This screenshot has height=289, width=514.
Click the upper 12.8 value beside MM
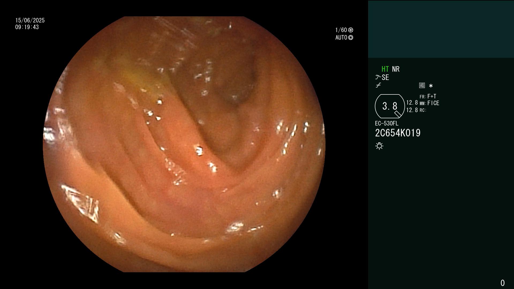(412, 103)
